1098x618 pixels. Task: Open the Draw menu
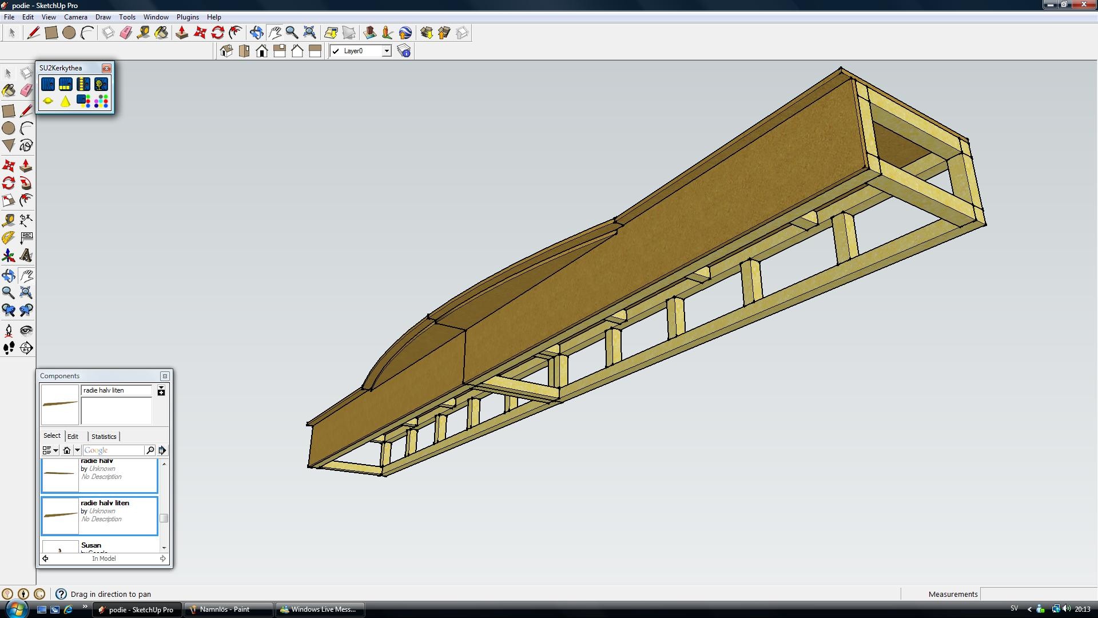click(103, 17)
